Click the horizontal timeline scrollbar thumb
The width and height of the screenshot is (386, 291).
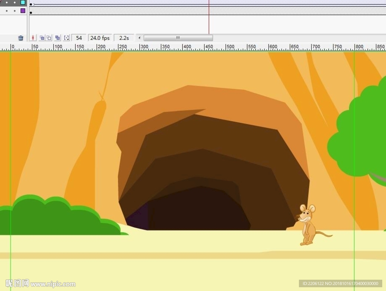point(178,38)
